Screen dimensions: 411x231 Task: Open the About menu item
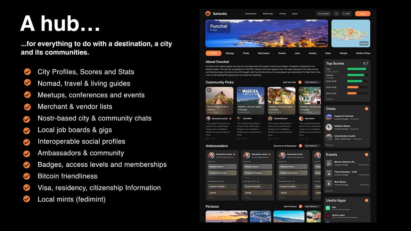295,14
